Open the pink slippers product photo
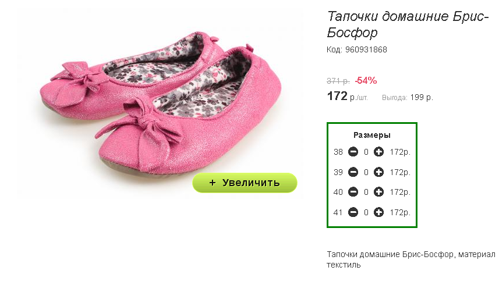The height and width of the screenshot is (285, 499). pyautogui.click(x=160, y=105)
